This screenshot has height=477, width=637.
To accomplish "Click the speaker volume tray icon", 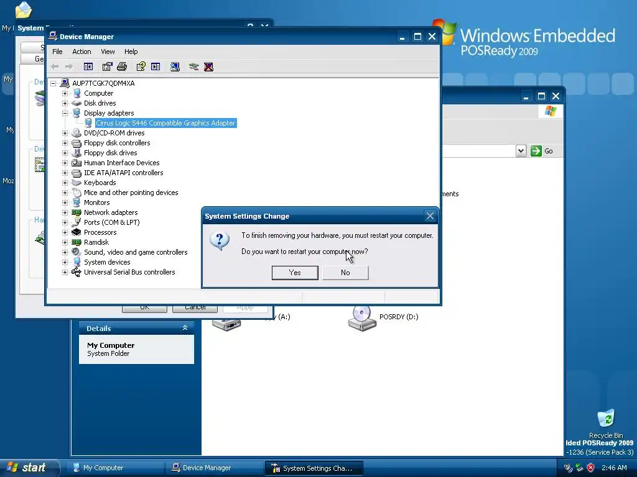I will (568, 468).
